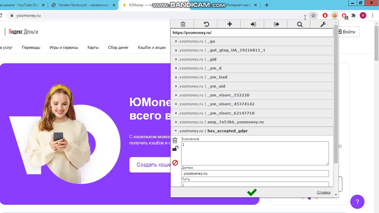This screenshot has height=213, width=379.
Task: Click the scroll down arrow in cookie panel
Action: click(336, 194)
